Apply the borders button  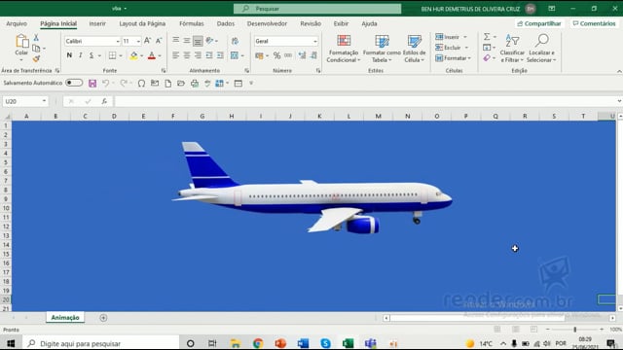(x=113, y=55)
